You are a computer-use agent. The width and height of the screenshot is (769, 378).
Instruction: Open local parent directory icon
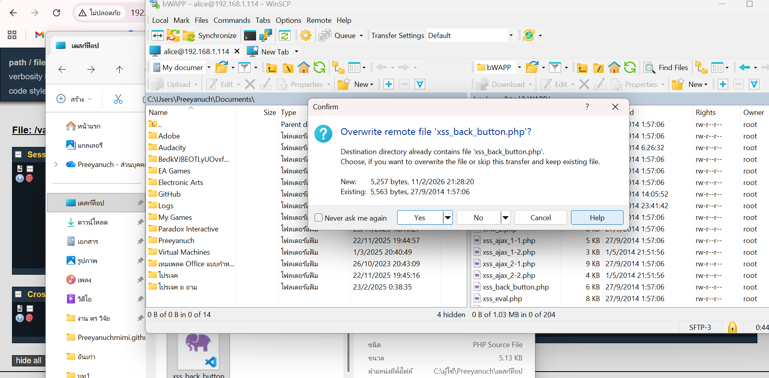coord(272,68)
